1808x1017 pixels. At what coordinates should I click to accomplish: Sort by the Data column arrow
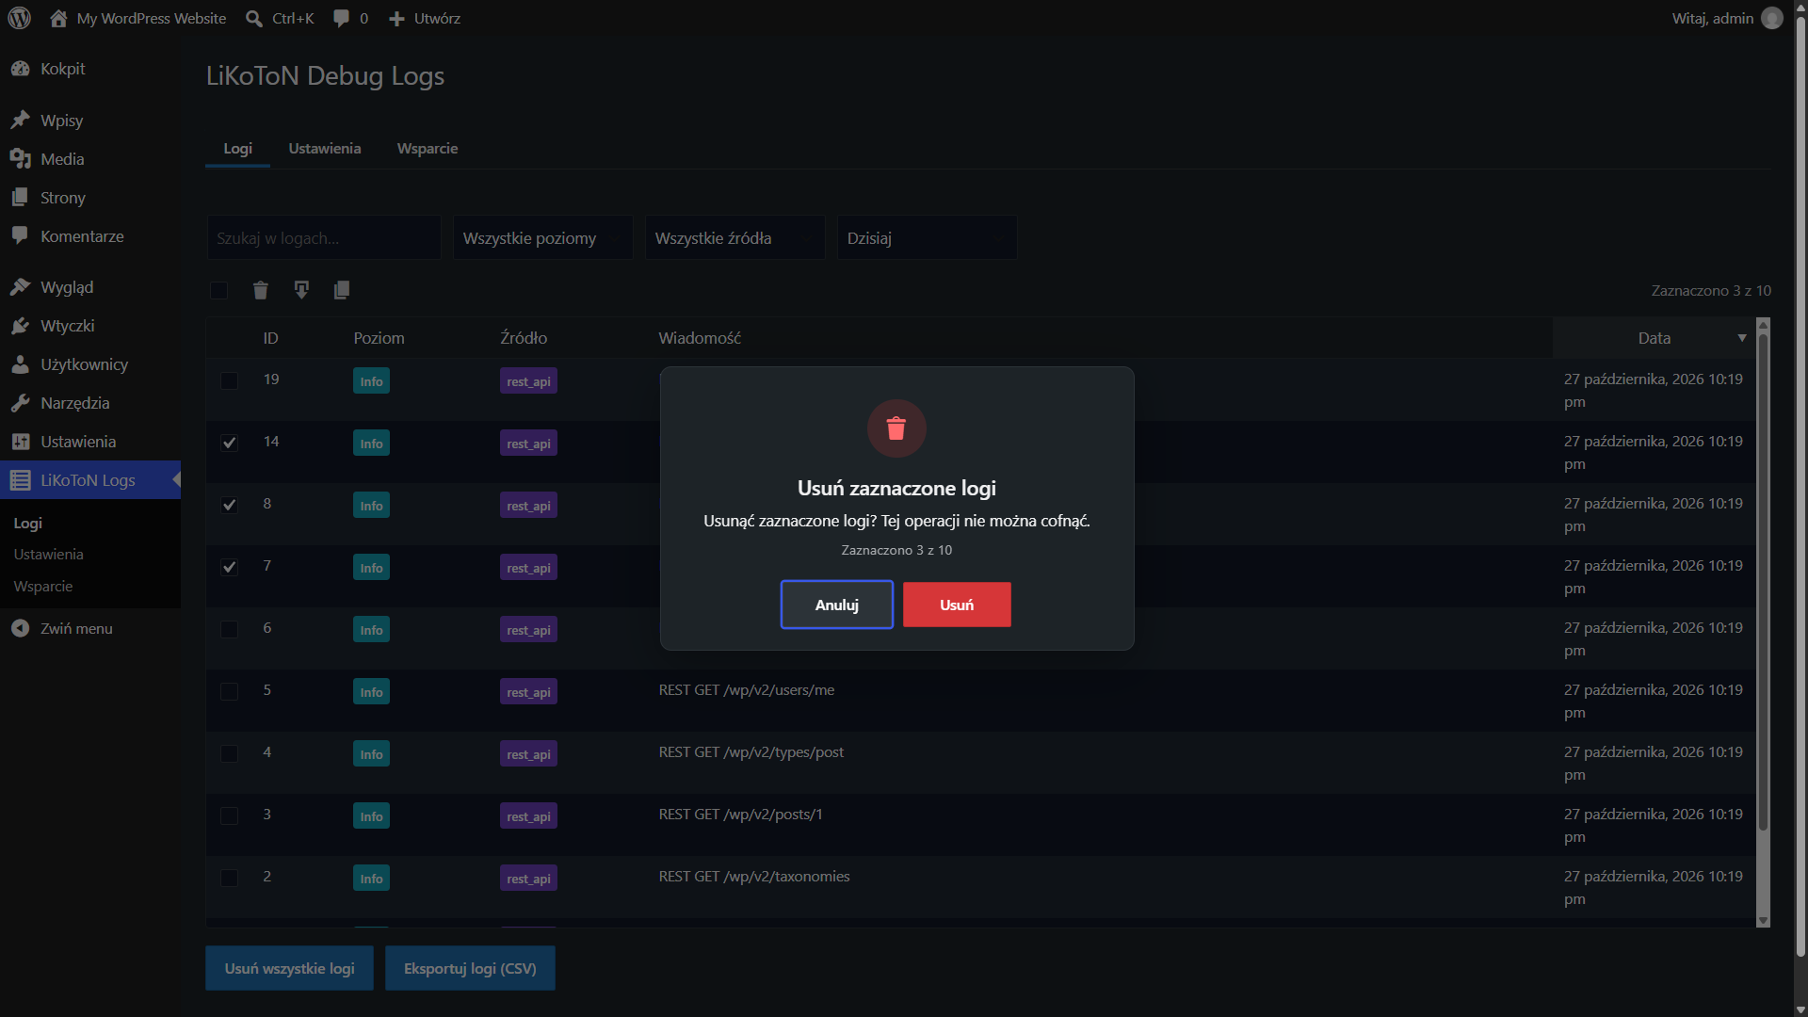[1742, 338]
